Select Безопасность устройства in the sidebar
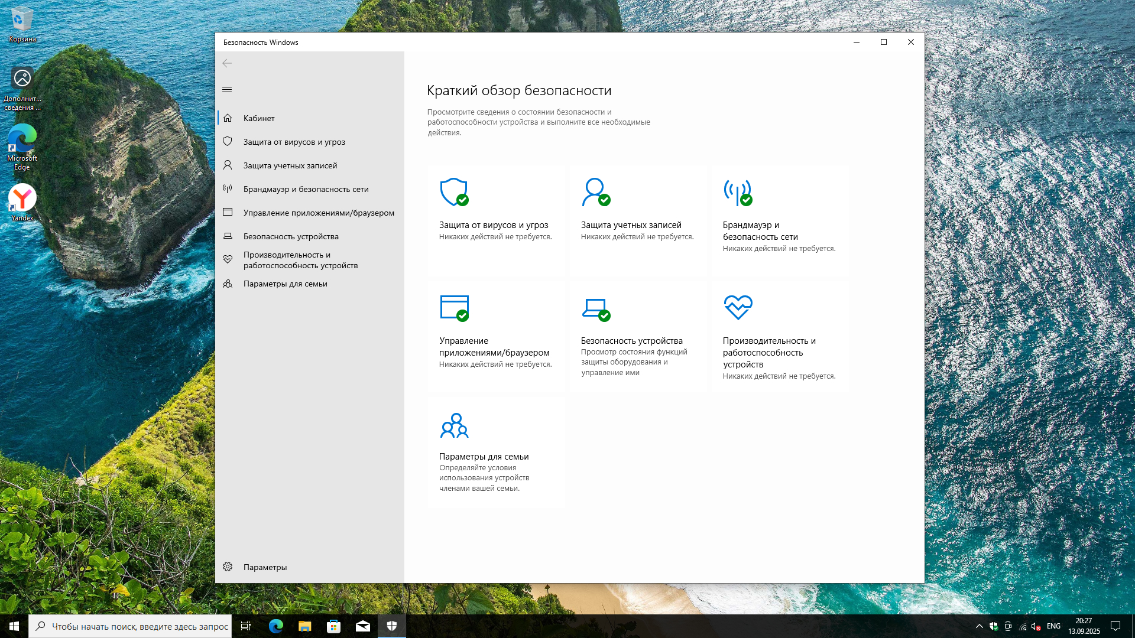Viewport: 1135px width, 638px height. (291, 236)
